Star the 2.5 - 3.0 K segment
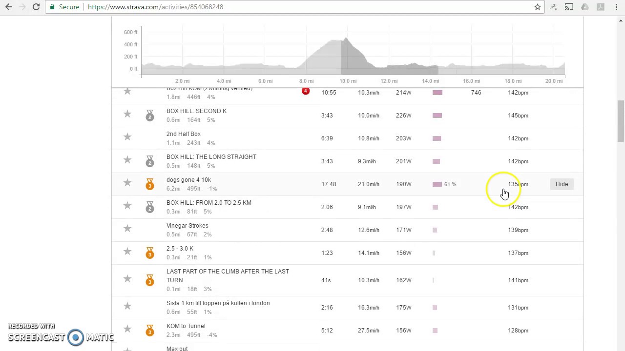The width and height of the screenshot is (625, 351). pos(127,252)
